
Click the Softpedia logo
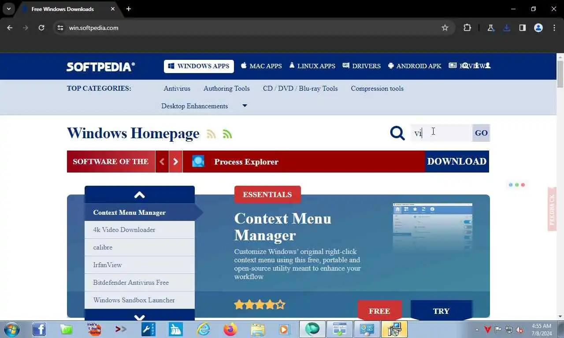(100, 66)
